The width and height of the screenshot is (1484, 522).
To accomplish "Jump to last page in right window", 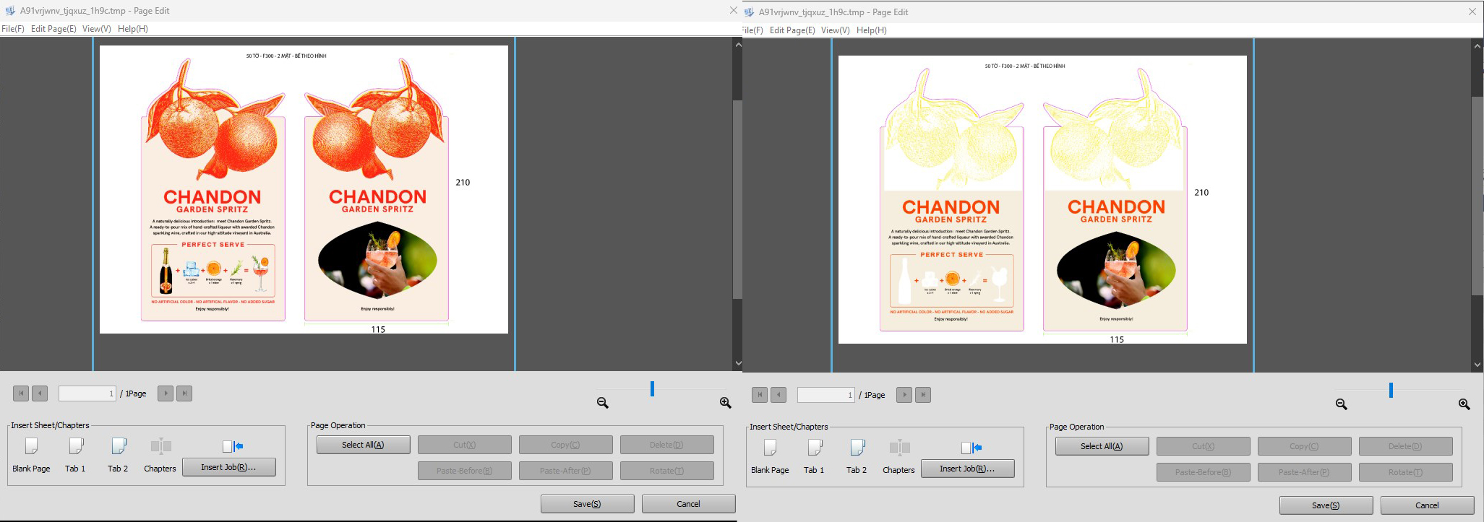I will point(923,395).
